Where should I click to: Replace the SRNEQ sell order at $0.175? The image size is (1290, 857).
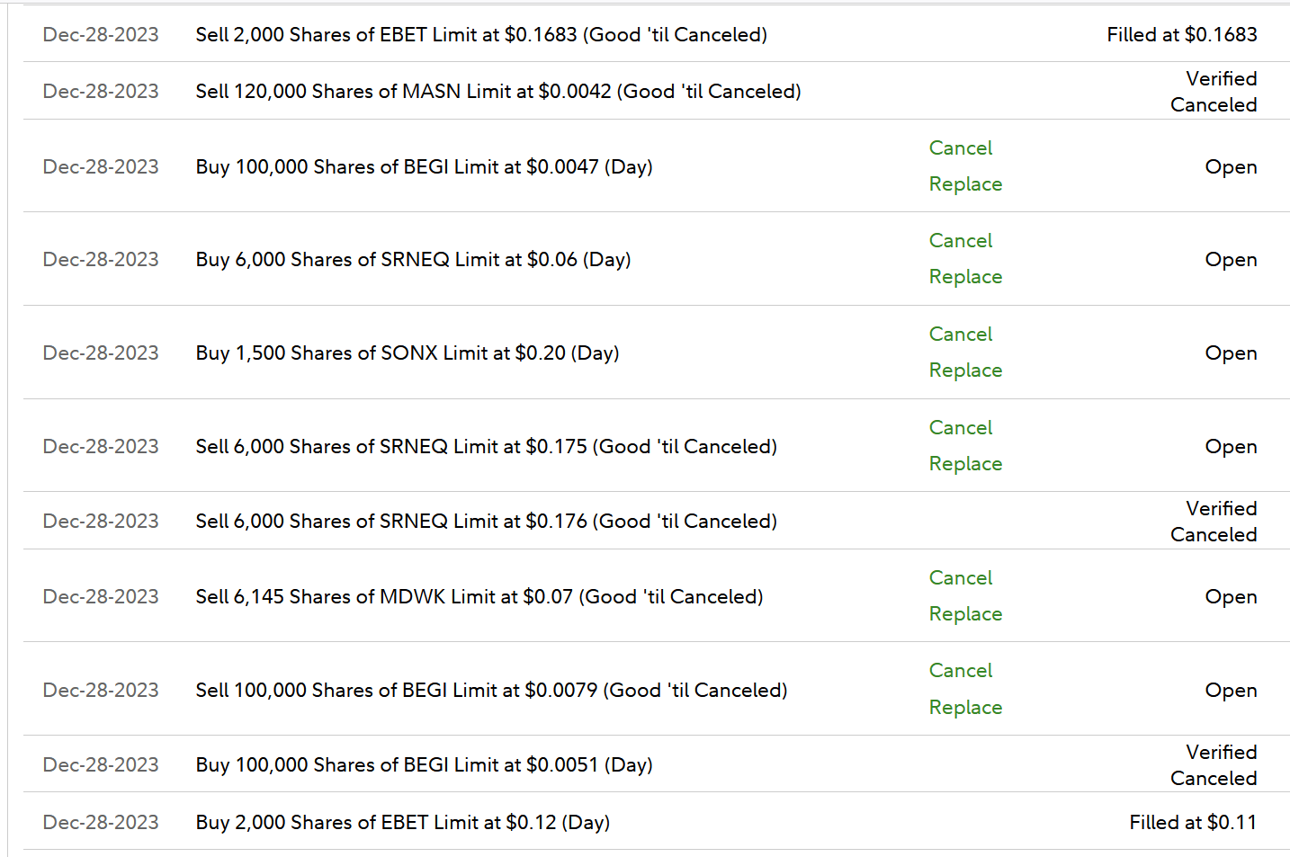click(x=965, y=464)
